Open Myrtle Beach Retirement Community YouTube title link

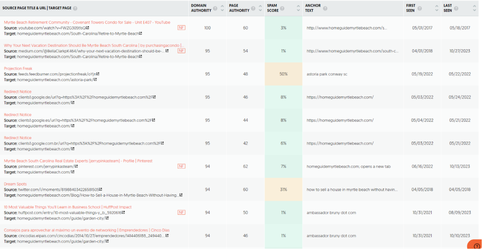click(x=87, y=22)
